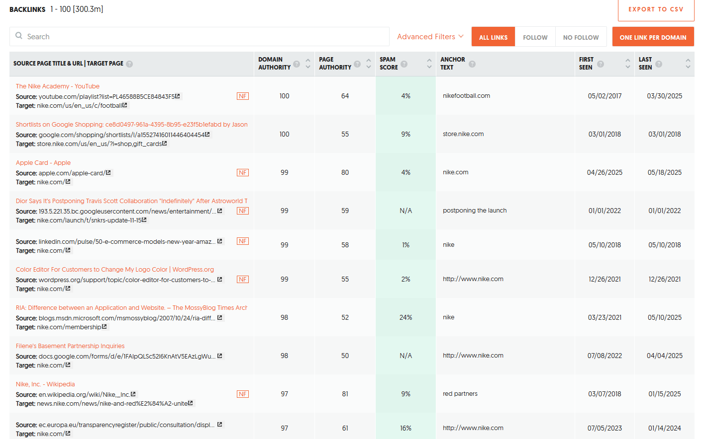The width and height of the screenshot is (706, 439).
Task: Open external link icon for Apple Card nike.com target
Action: pyautogui.click(x=68, y=182)
